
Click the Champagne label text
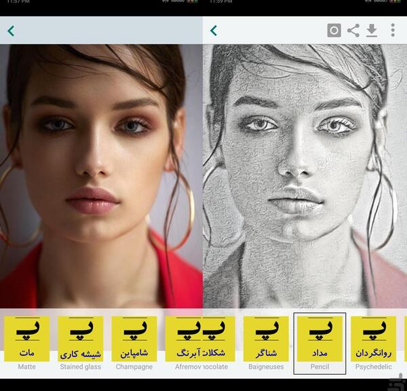[134, 367]
